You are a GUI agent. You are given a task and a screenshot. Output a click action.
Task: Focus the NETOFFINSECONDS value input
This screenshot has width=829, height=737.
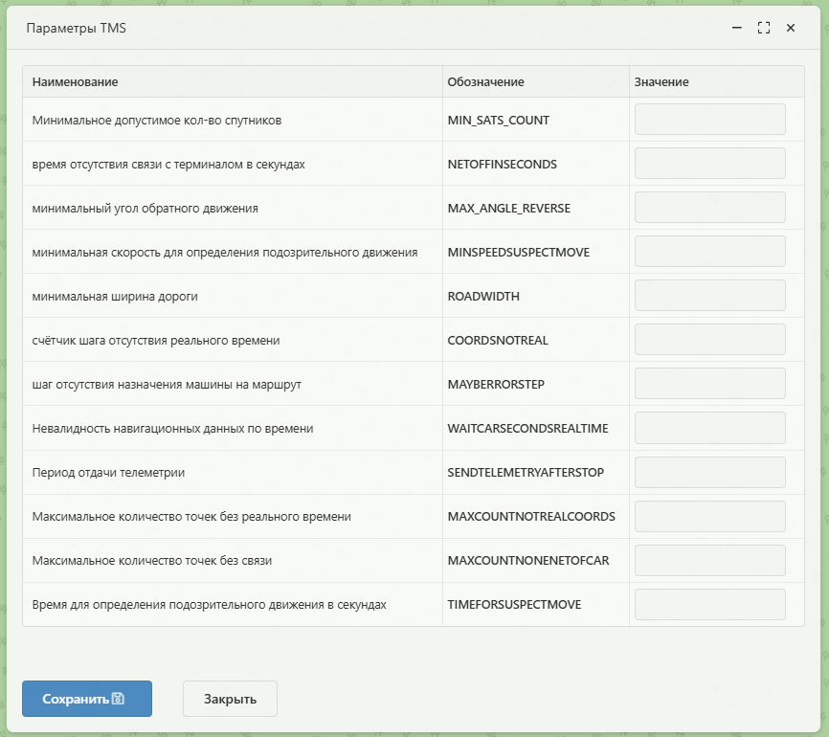point(709,164)
